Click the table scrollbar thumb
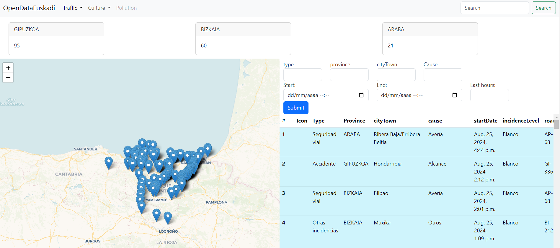The image size is (560, 248). point(556,124)
